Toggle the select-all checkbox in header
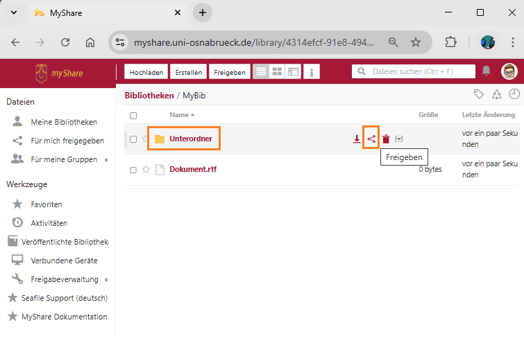Screen dimensions: 524x343 (x=133, y=115)
